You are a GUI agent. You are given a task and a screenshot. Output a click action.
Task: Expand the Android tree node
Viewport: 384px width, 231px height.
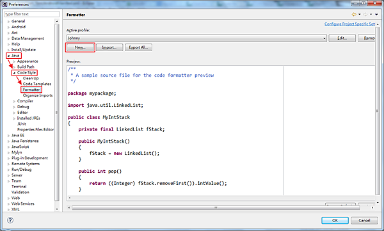(8, 27)
